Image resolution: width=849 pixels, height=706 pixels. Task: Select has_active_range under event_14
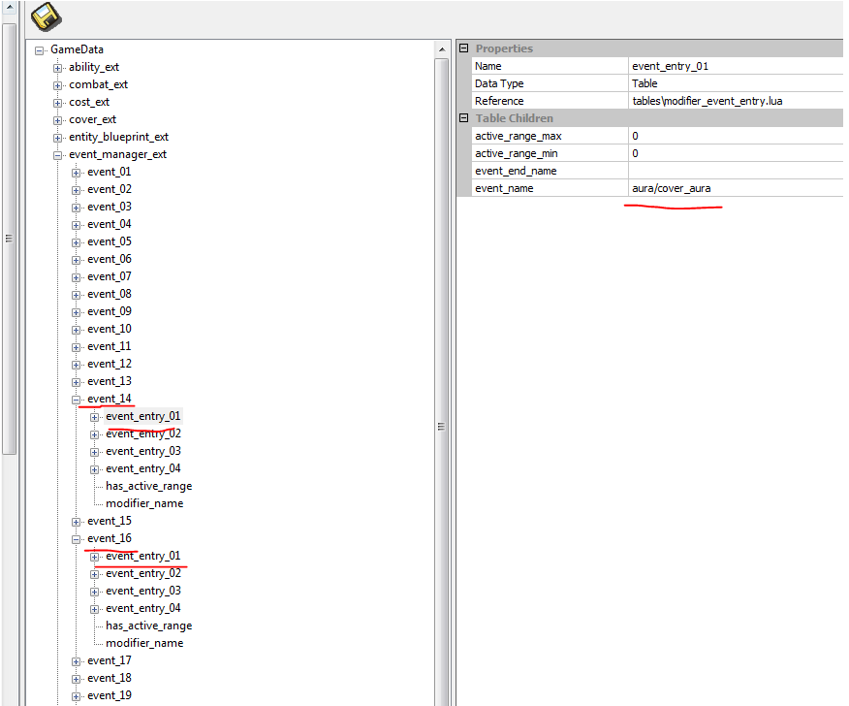[x=149, y=486]
